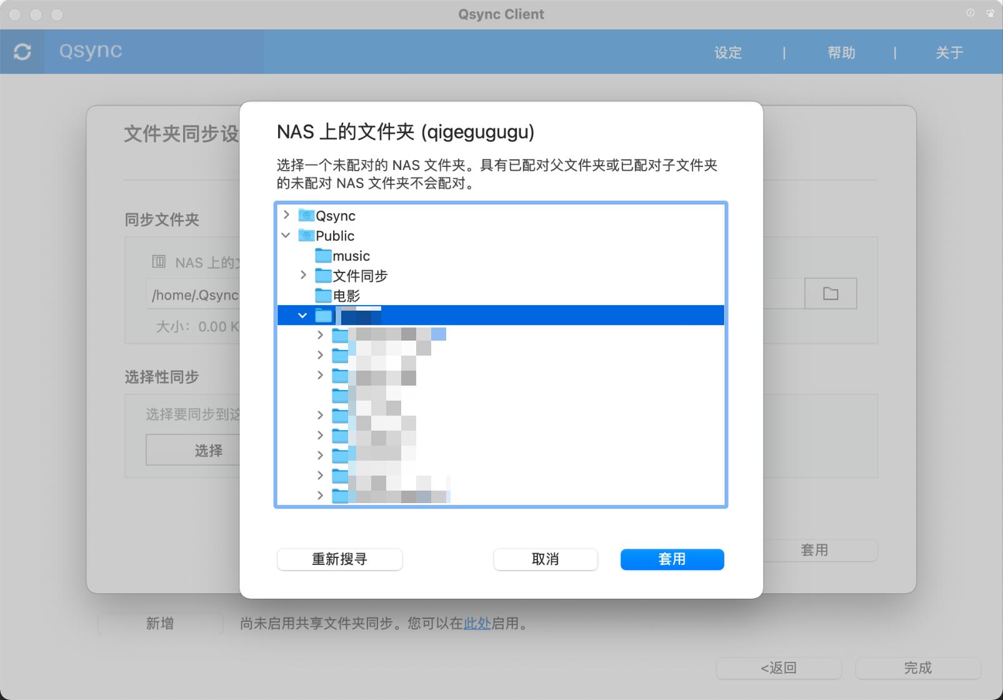The width and height of the screenshot is (1003, 700).
Task: Open the 设定 menu
Action: click(727, 52)
